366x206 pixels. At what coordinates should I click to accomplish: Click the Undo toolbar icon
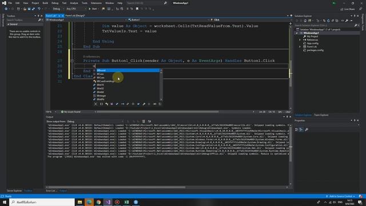point(39,9)
